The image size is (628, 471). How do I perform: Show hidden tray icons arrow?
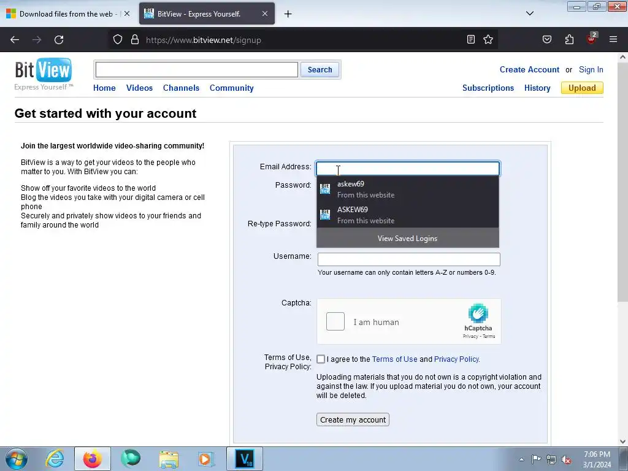tap(521, 459)
